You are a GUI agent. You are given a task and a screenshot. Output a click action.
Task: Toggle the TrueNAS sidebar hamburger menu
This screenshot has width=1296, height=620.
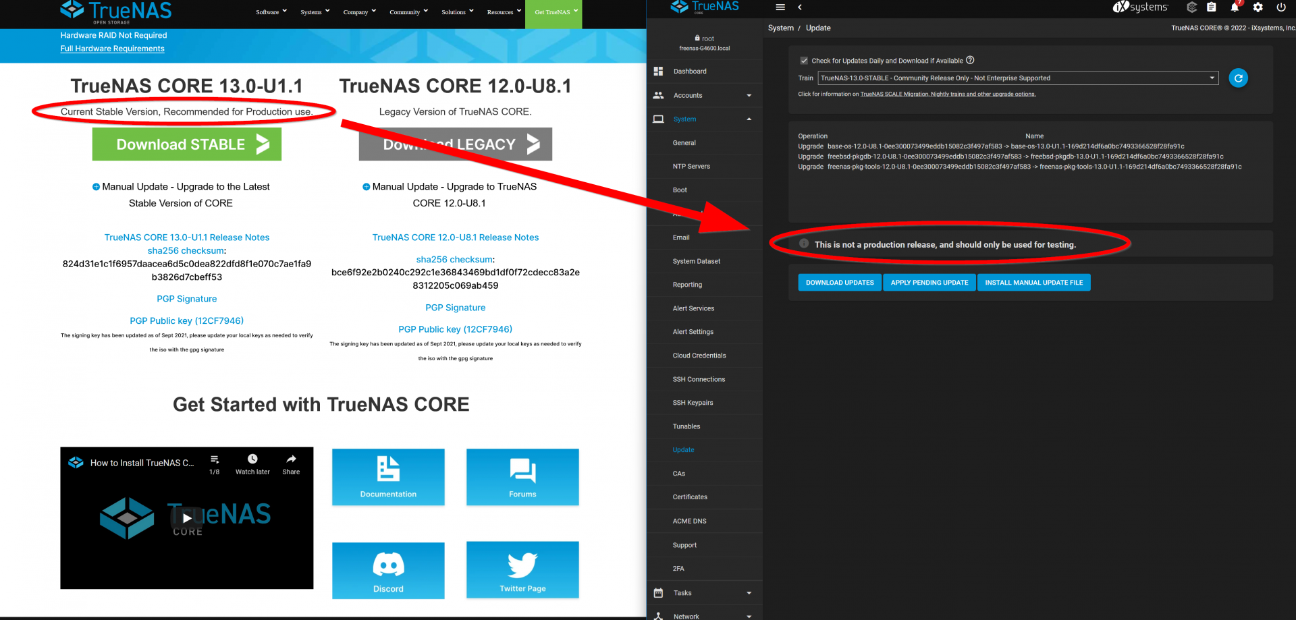(780, 7)
